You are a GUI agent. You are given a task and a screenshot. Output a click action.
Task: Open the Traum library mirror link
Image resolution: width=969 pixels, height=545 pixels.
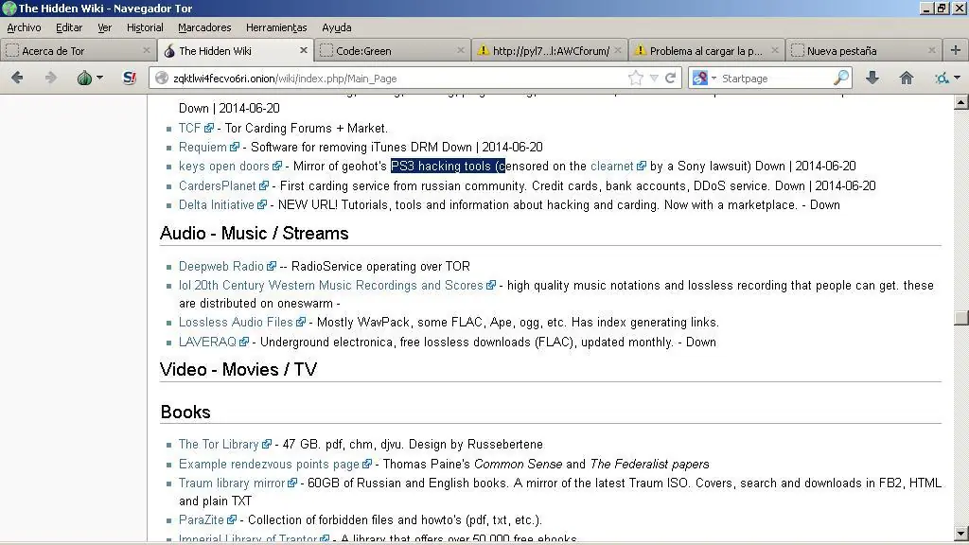(x=232, y=483)
